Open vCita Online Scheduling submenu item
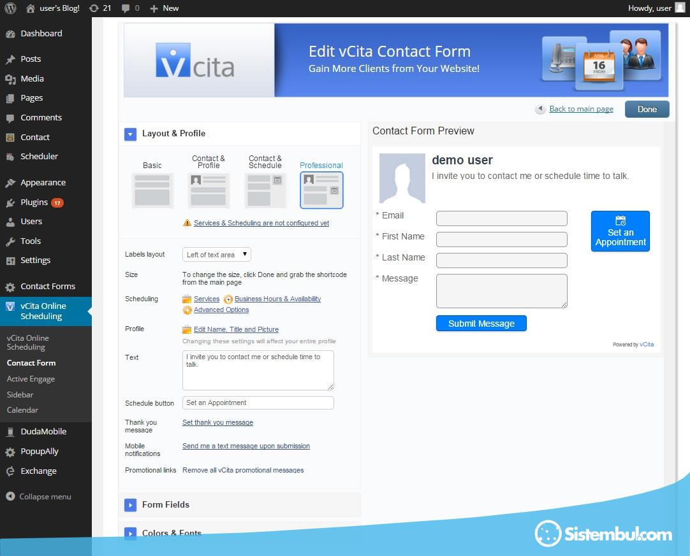690x556 pixels. pyautogui.click(x=27, y=343)
